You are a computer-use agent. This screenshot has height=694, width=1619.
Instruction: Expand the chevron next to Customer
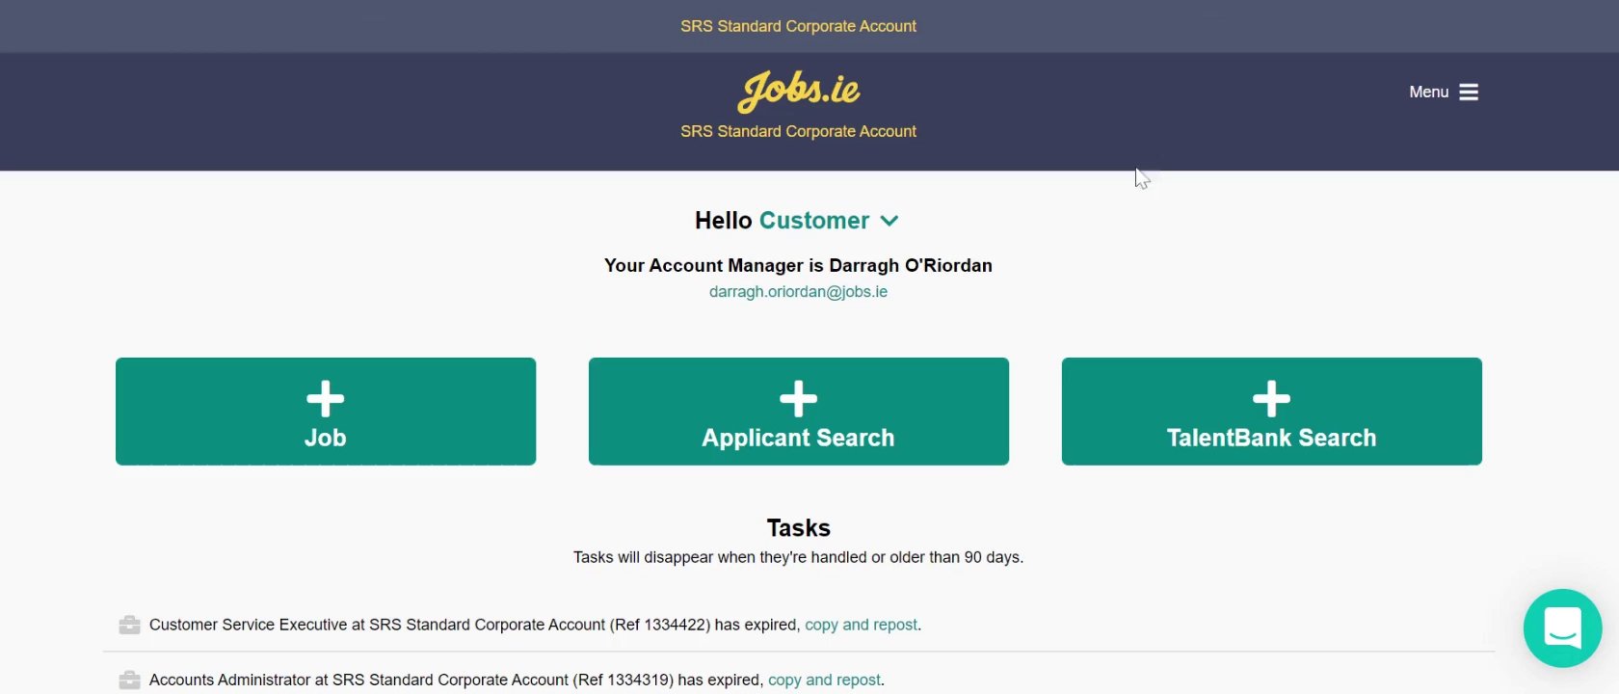[x=889, y=221]
